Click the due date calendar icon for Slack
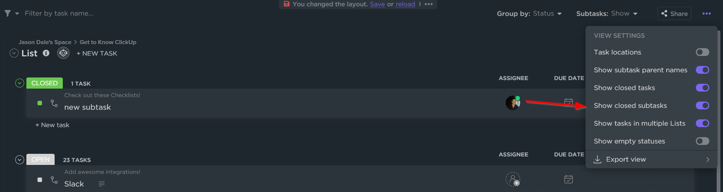 tap(568, 179)
